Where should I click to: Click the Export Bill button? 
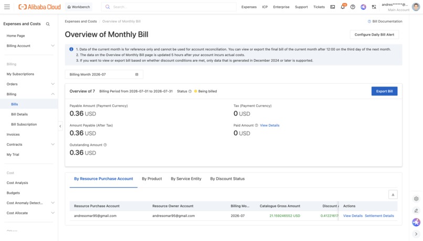pyautogui.click(x=384, y=91)
